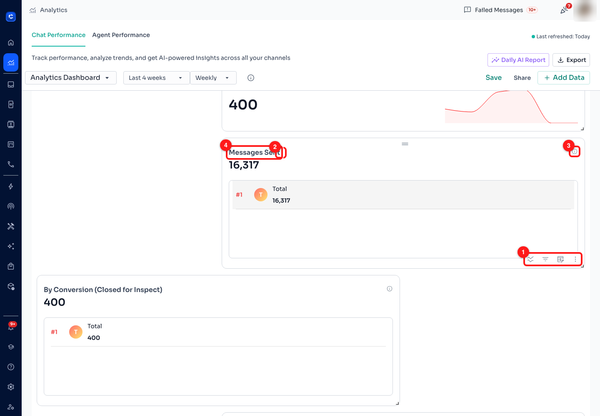Open the phone device icon in the sidebar
The image size is (600, 416).
coord(11,104)
